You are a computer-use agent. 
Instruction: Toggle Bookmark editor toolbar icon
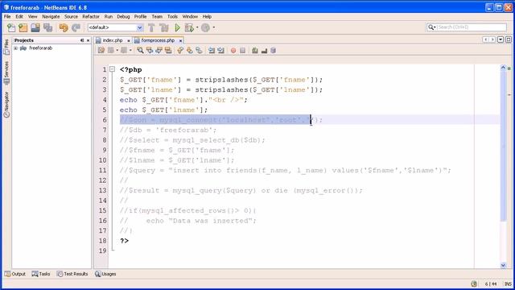click(199, 50)
